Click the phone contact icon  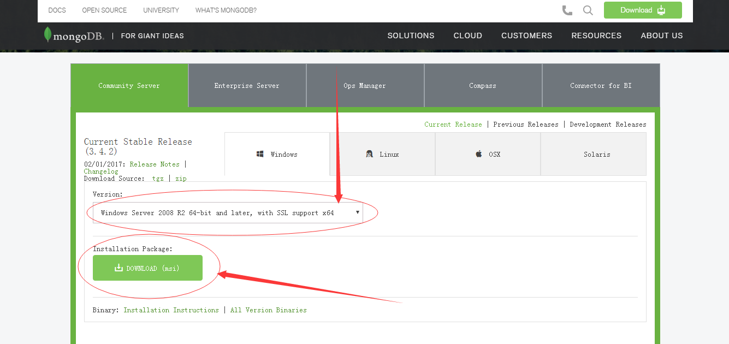pos(567,10)
